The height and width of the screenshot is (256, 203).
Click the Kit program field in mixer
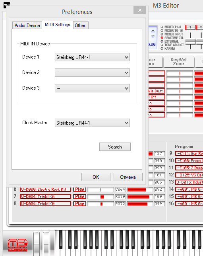[157, 97]
